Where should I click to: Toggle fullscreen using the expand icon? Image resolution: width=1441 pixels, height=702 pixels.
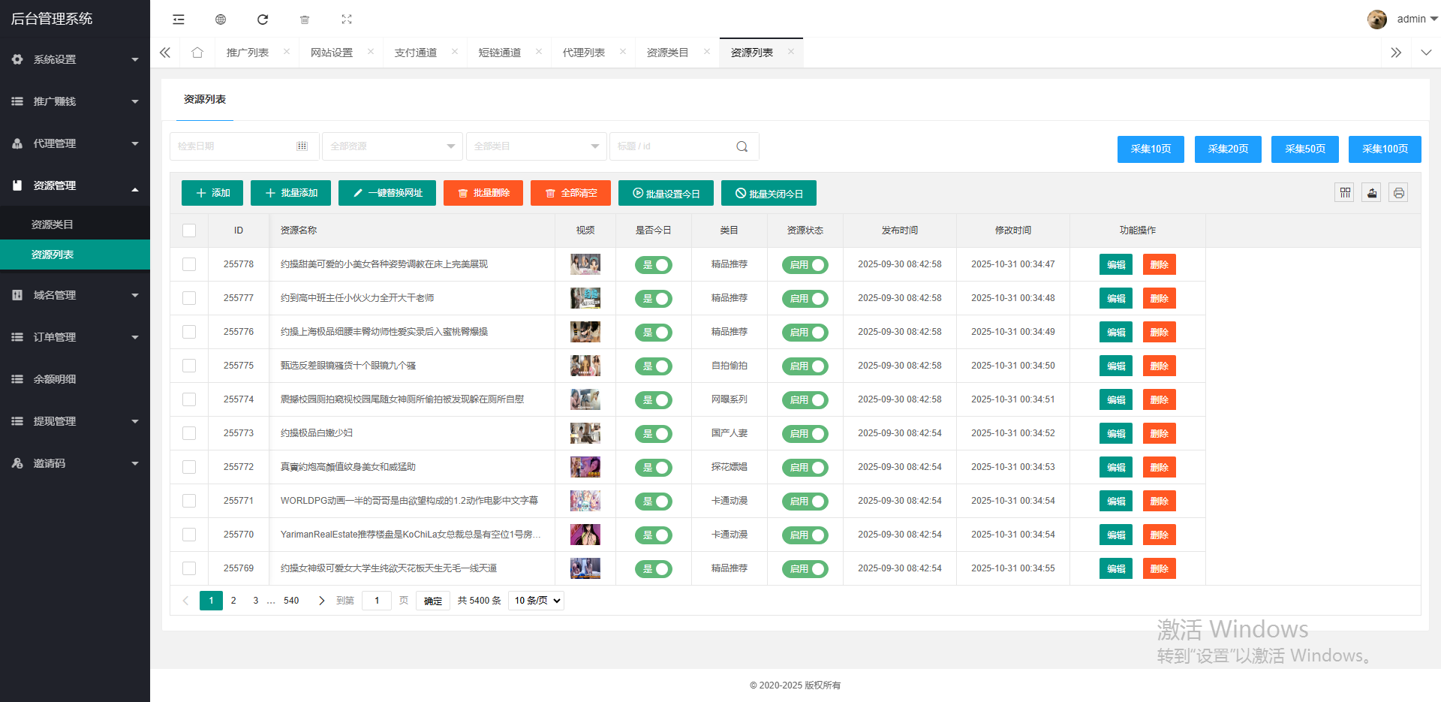click(347, 20)
